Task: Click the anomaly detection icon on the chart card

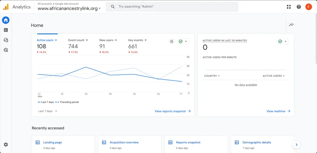Action: coord(172,41)
